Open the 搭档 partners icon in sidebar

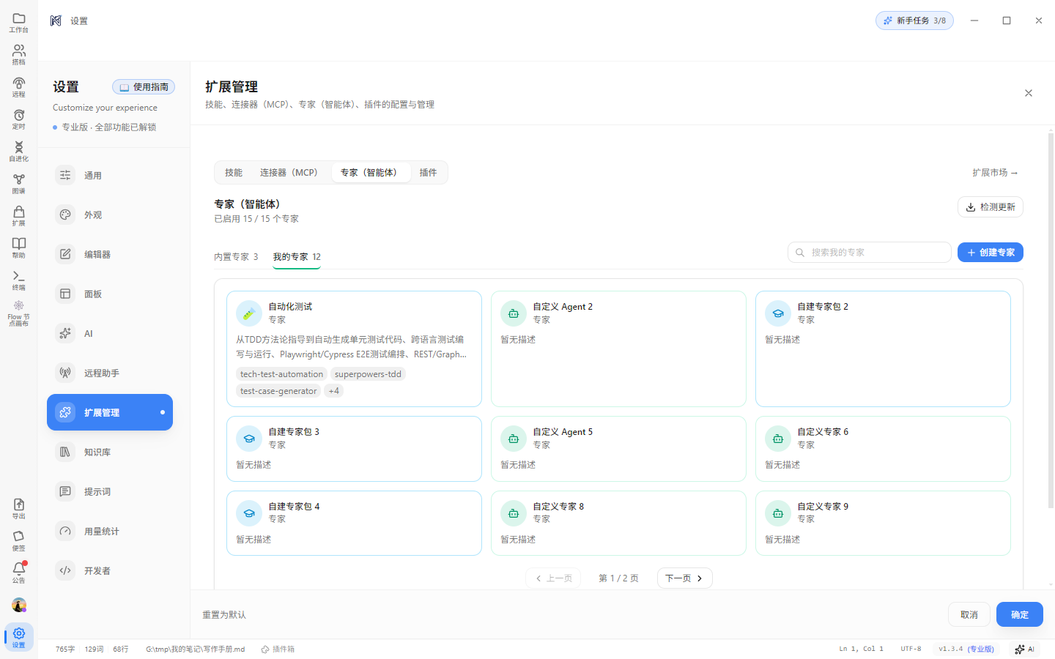[x=19, y=54]
